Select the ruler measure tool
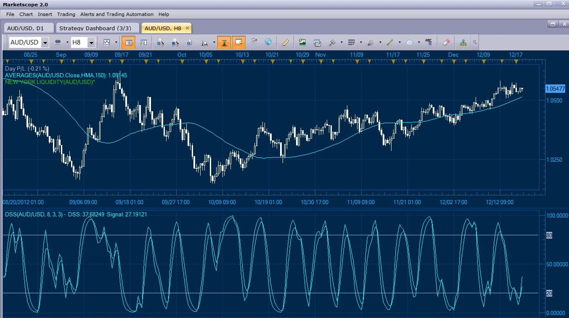Screen dimensions: 569x318 pos(286,42)
